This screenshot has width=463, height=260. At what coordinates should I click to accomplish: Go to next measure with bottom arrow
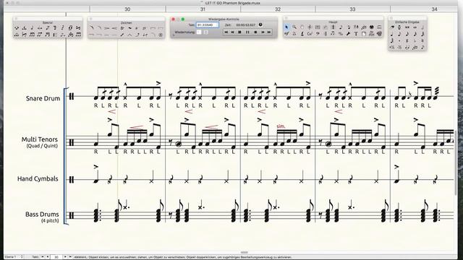click(x=65, y=257)
